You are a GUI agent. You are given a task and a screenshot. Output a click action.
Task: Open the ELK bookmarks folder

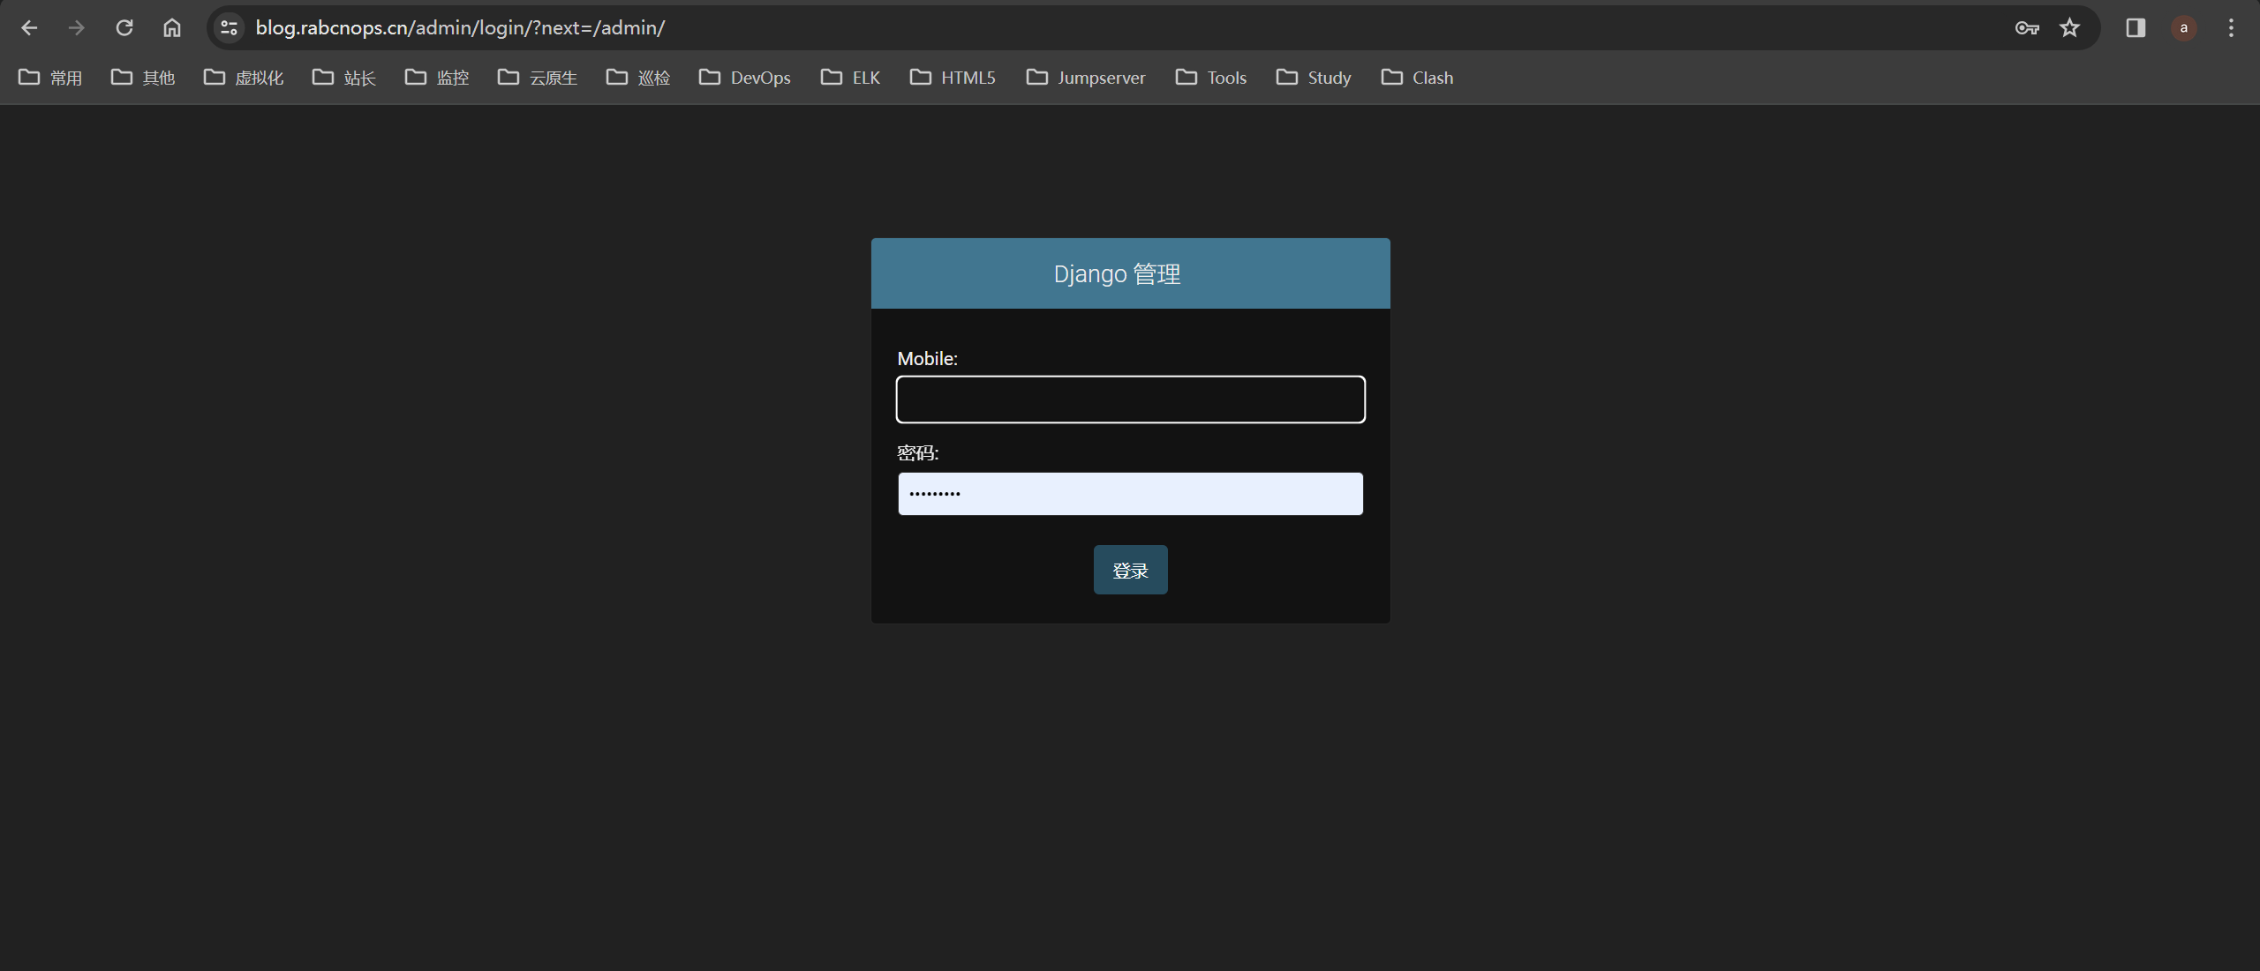pyautogui.click(x=851, y=78)
